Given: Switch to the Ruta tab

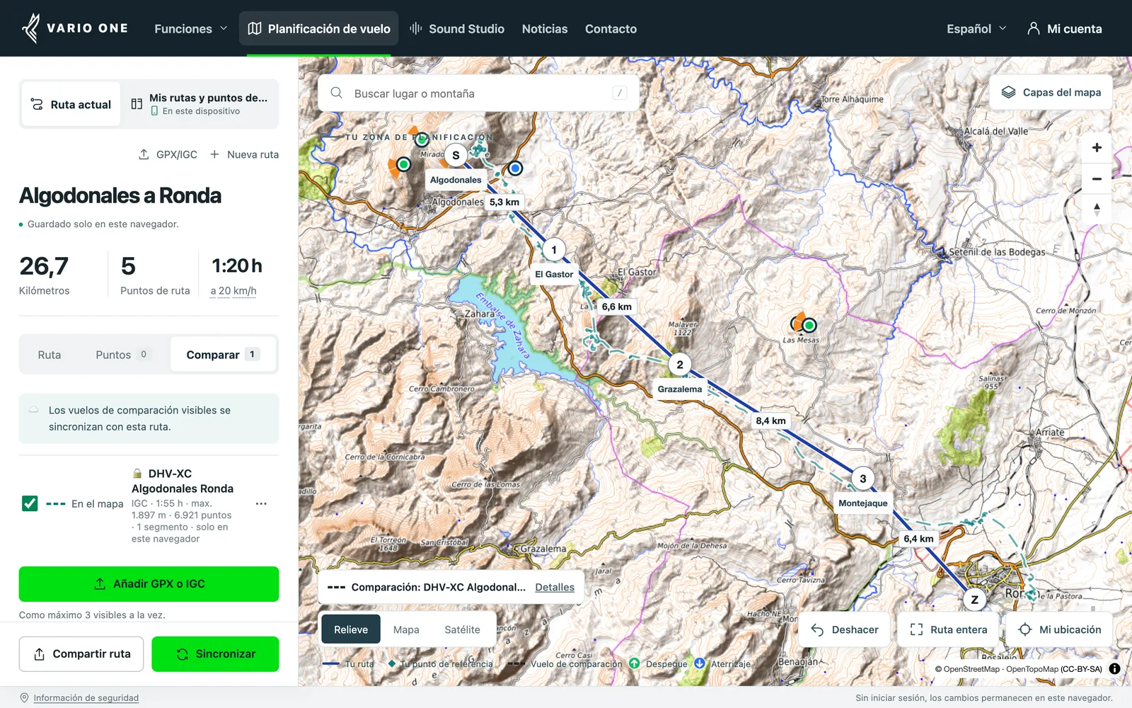Looking at the screenshot, I should (50, 355).
